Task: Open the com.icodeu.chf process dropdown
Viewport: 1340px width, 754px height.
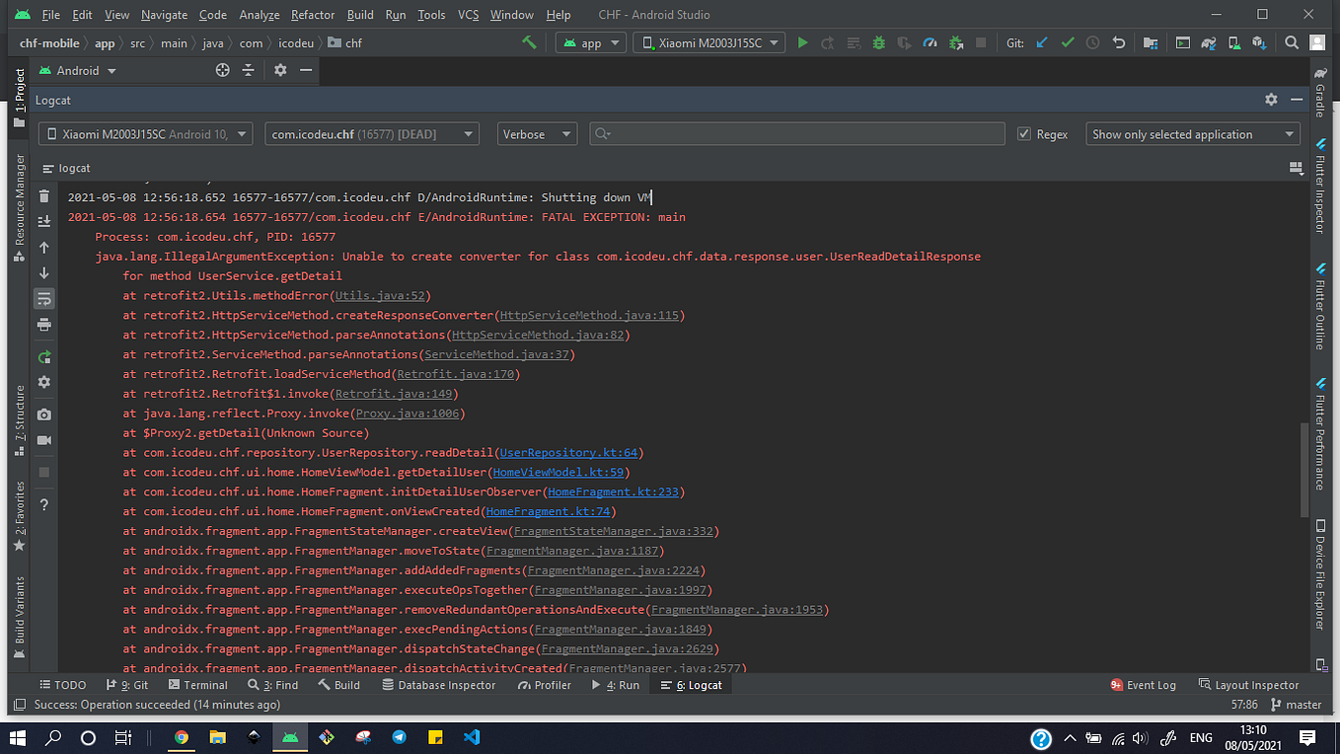Action: point(372,134)
